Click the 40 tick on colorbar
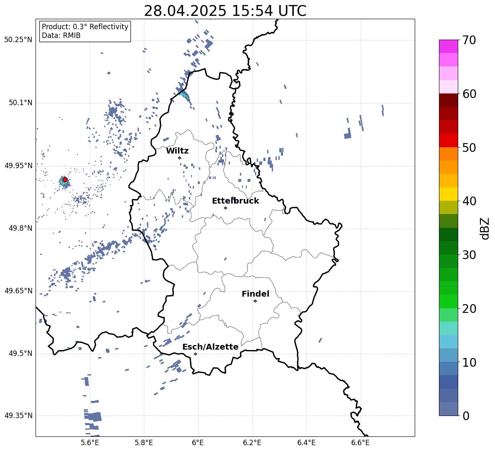The image size is (495, 451). pyautogui.click(x=469, y=201)
